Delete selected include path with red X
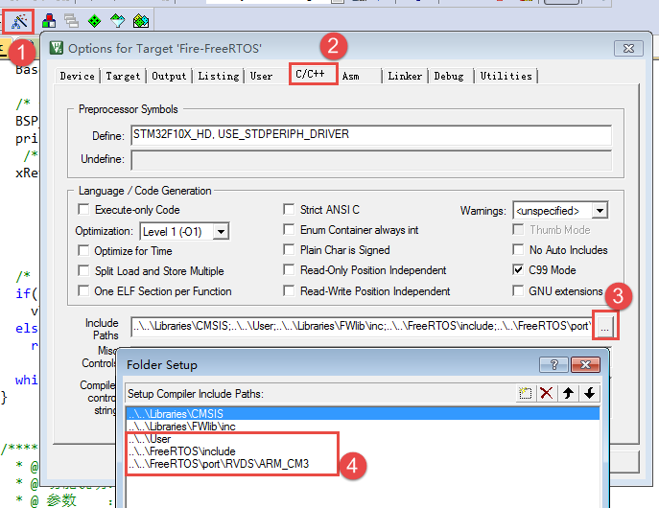 coord(547,393)
